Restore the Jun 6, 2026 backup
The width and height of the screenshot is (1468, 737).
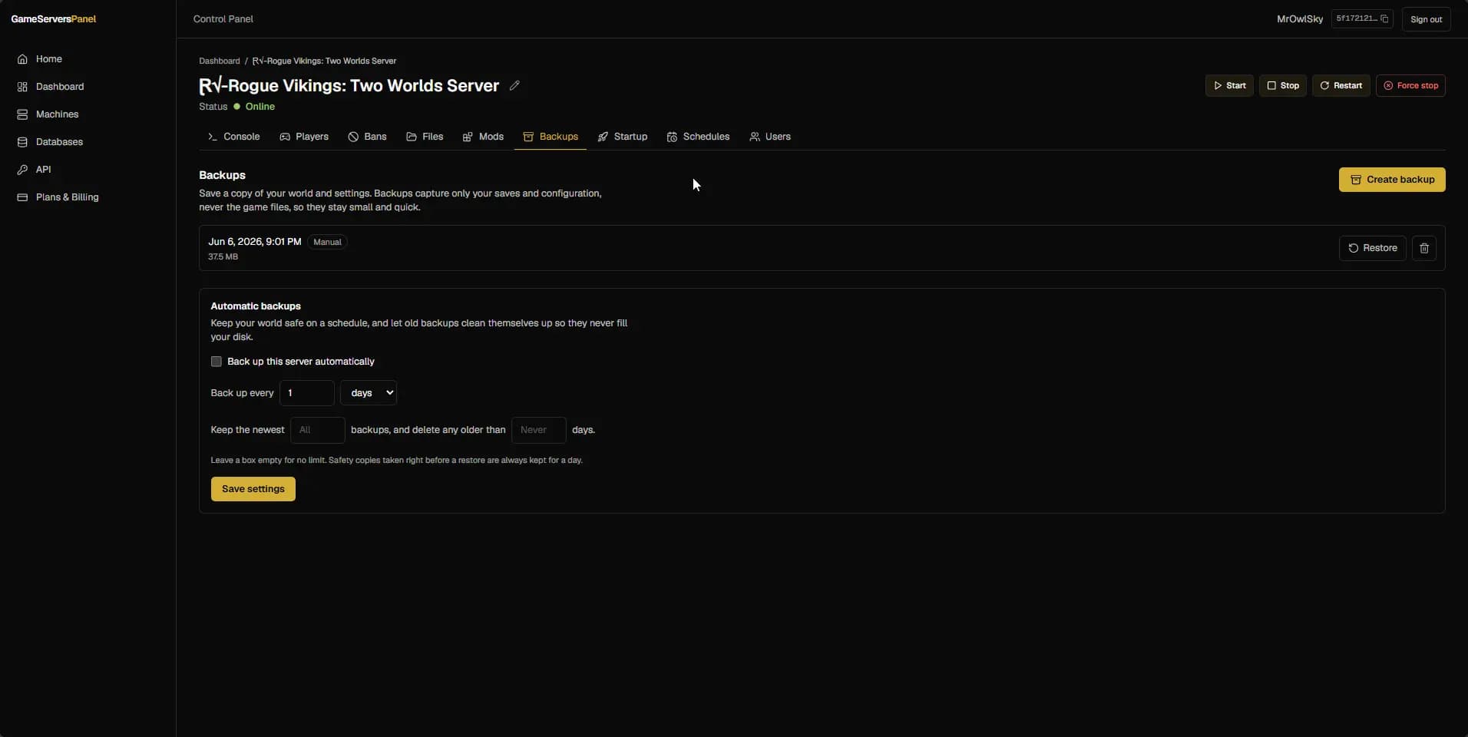pos(1373,248)
